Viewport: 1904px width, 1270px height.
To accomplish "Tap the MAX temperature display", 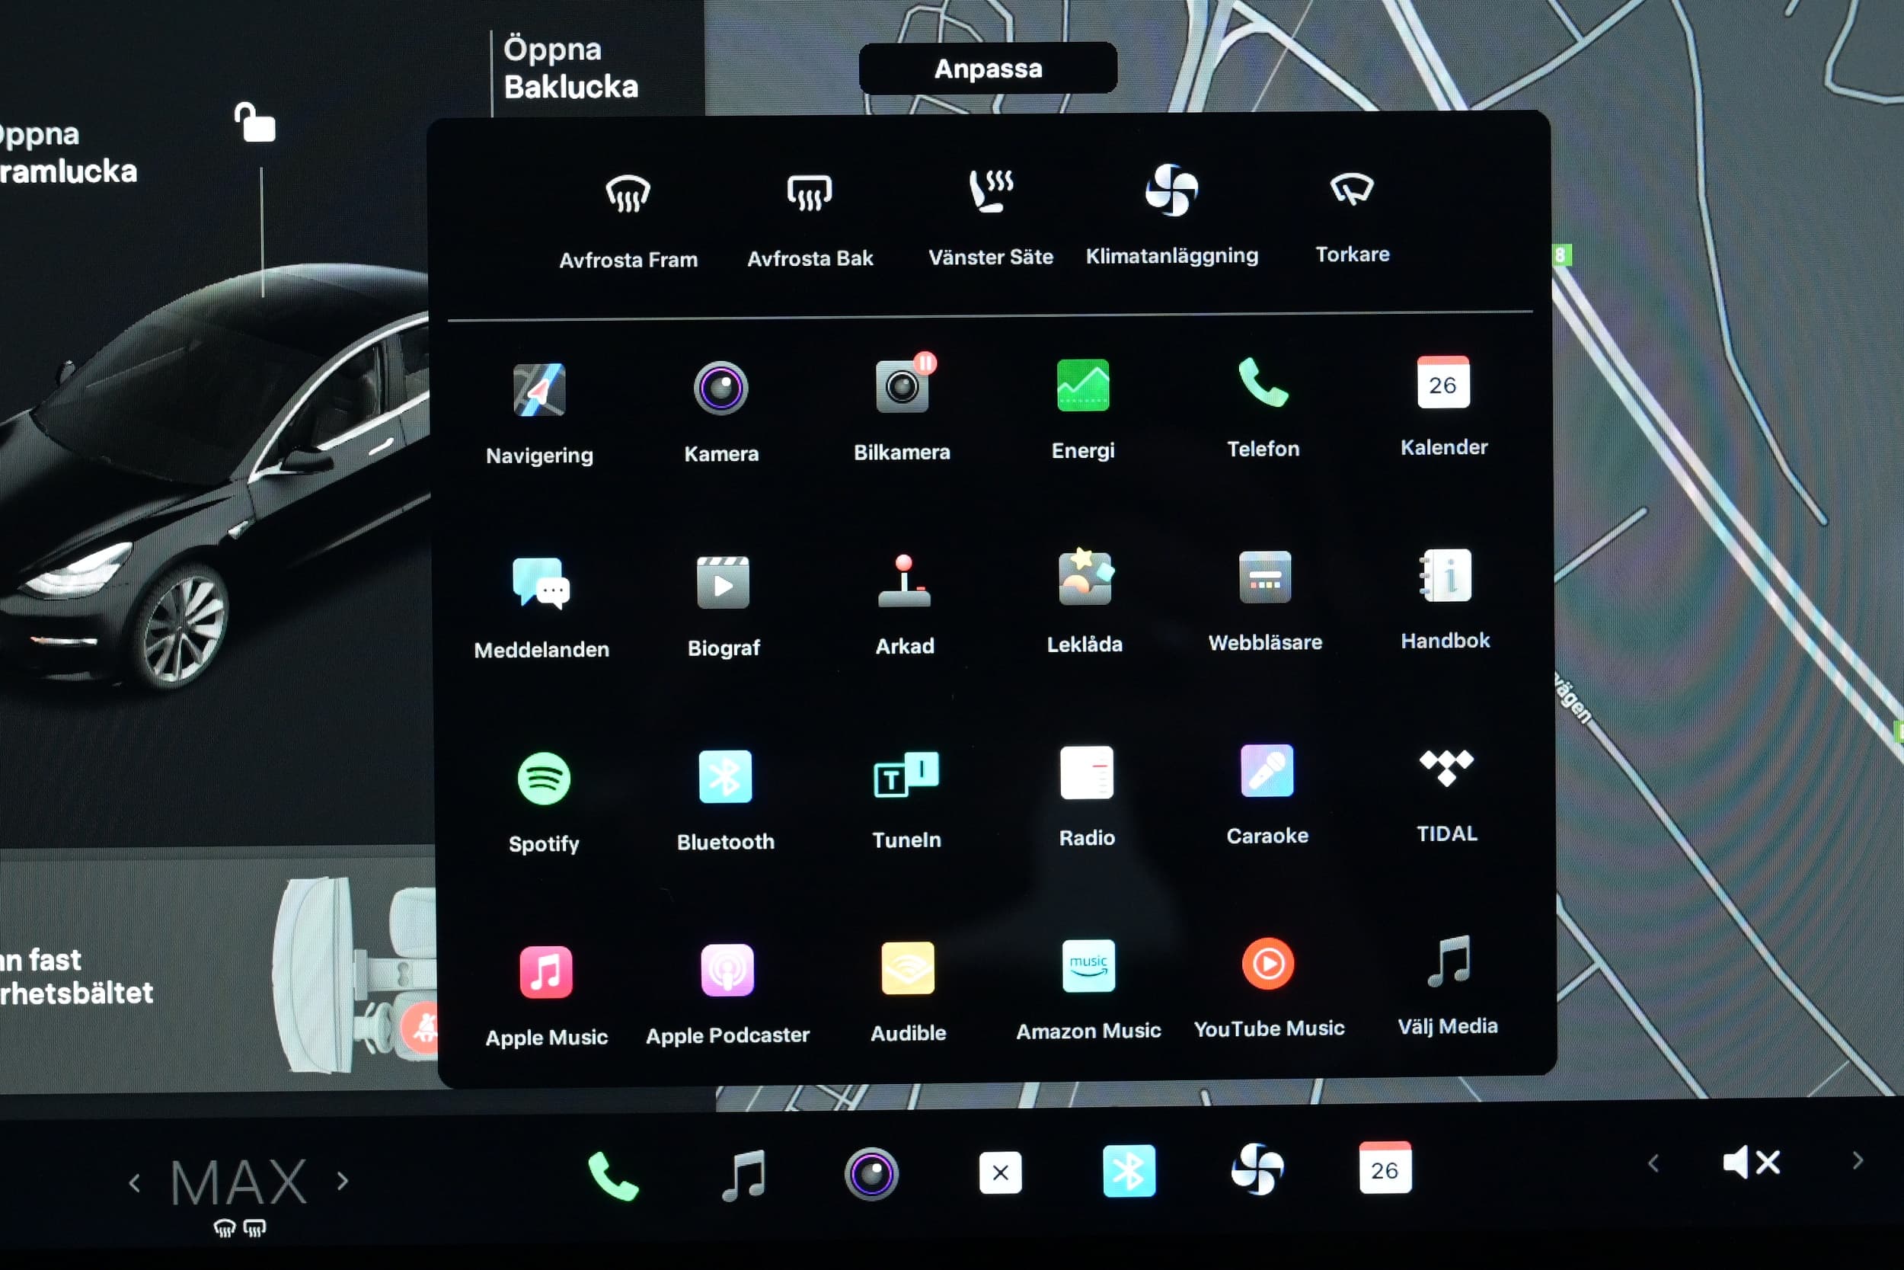I will 239,1182.
